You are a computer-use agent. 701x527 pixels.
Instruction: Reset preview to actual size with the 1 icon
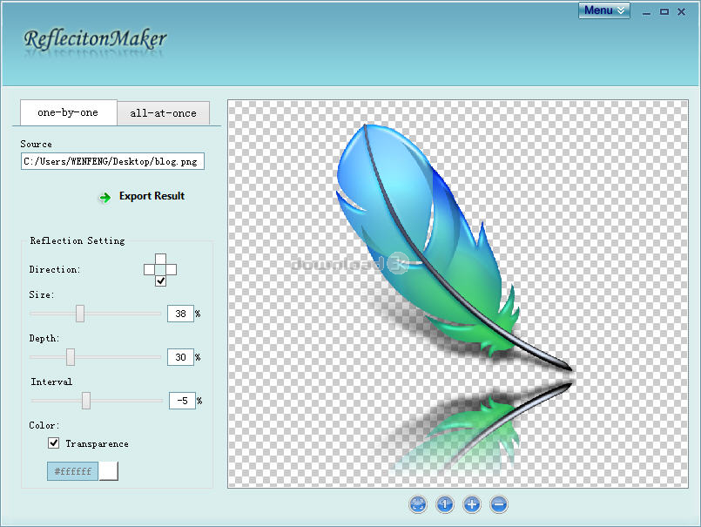pyautogui.click(x=445, y=504)
